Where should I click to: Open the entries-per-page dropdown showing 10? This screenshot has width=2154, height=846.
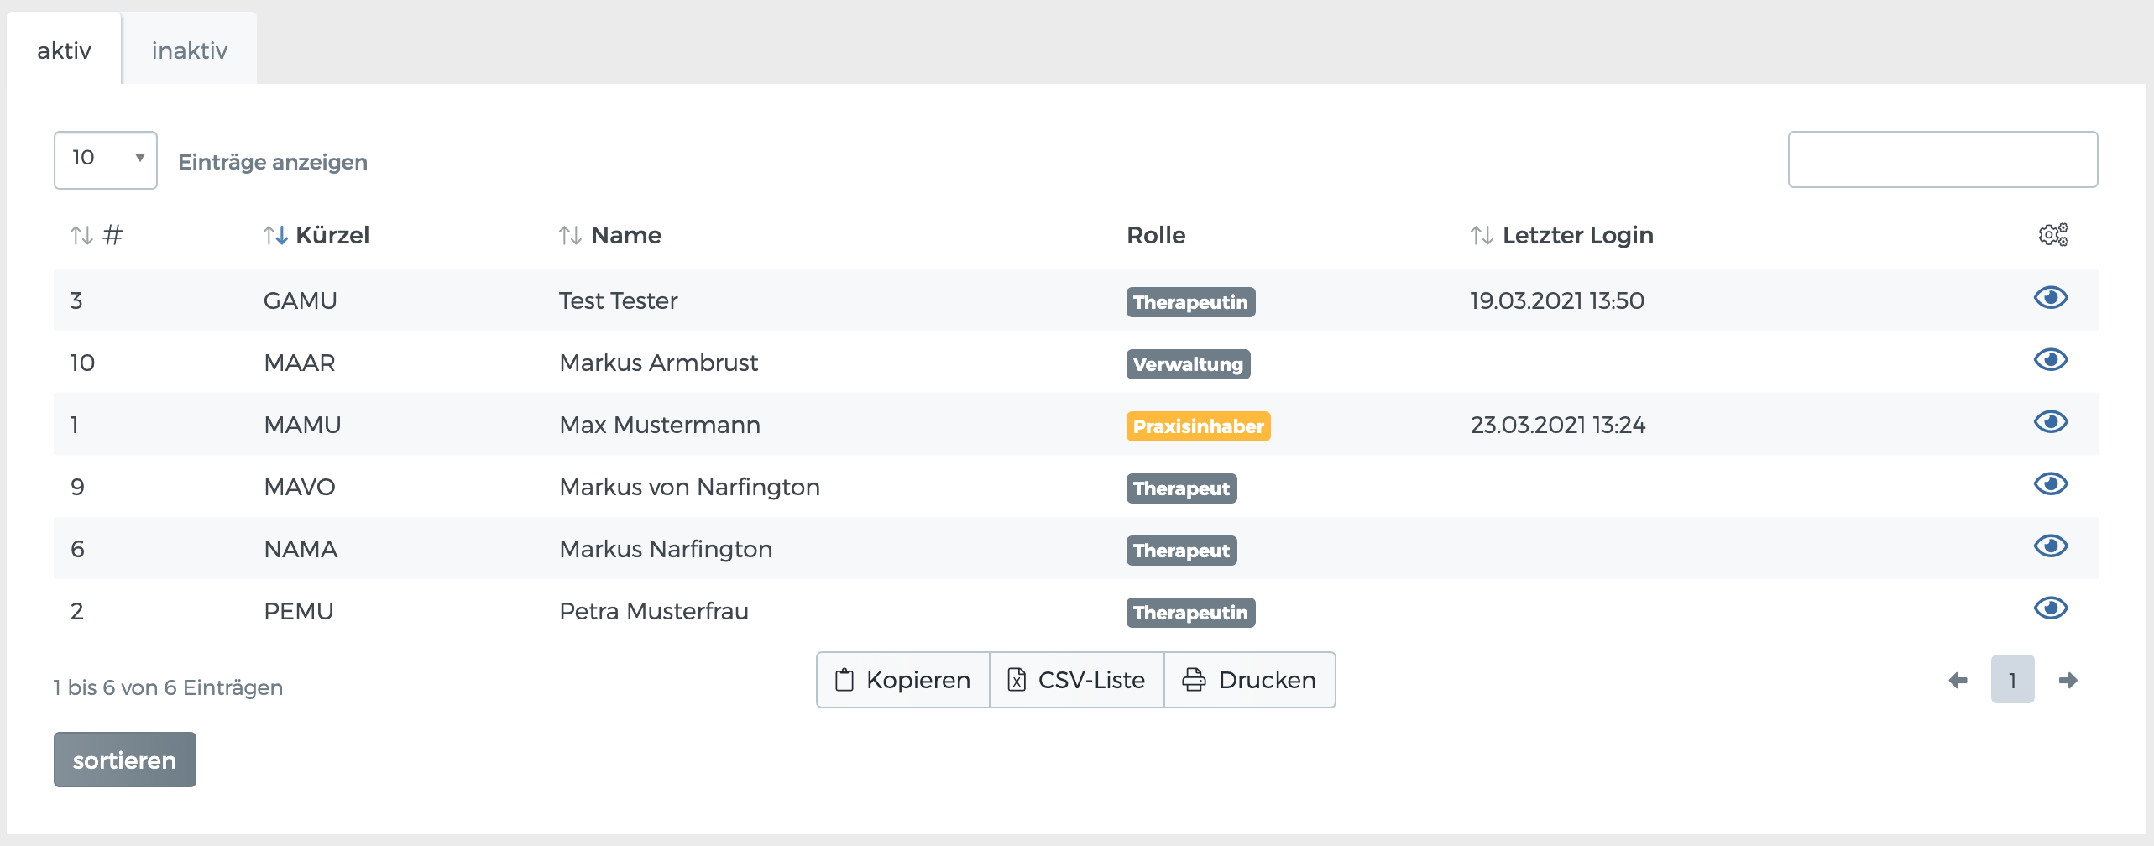click(x=105, y=159)
